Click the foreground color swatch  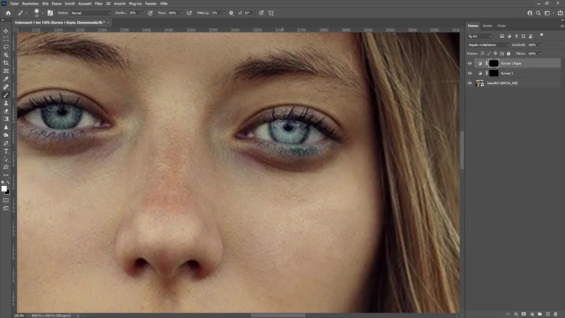pos(4,189)
